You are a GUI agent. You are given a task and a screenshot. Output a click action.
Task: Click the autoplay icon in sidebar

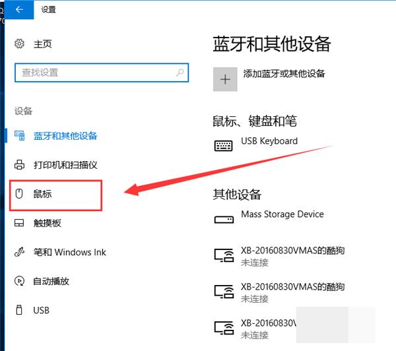coord(19,281)
